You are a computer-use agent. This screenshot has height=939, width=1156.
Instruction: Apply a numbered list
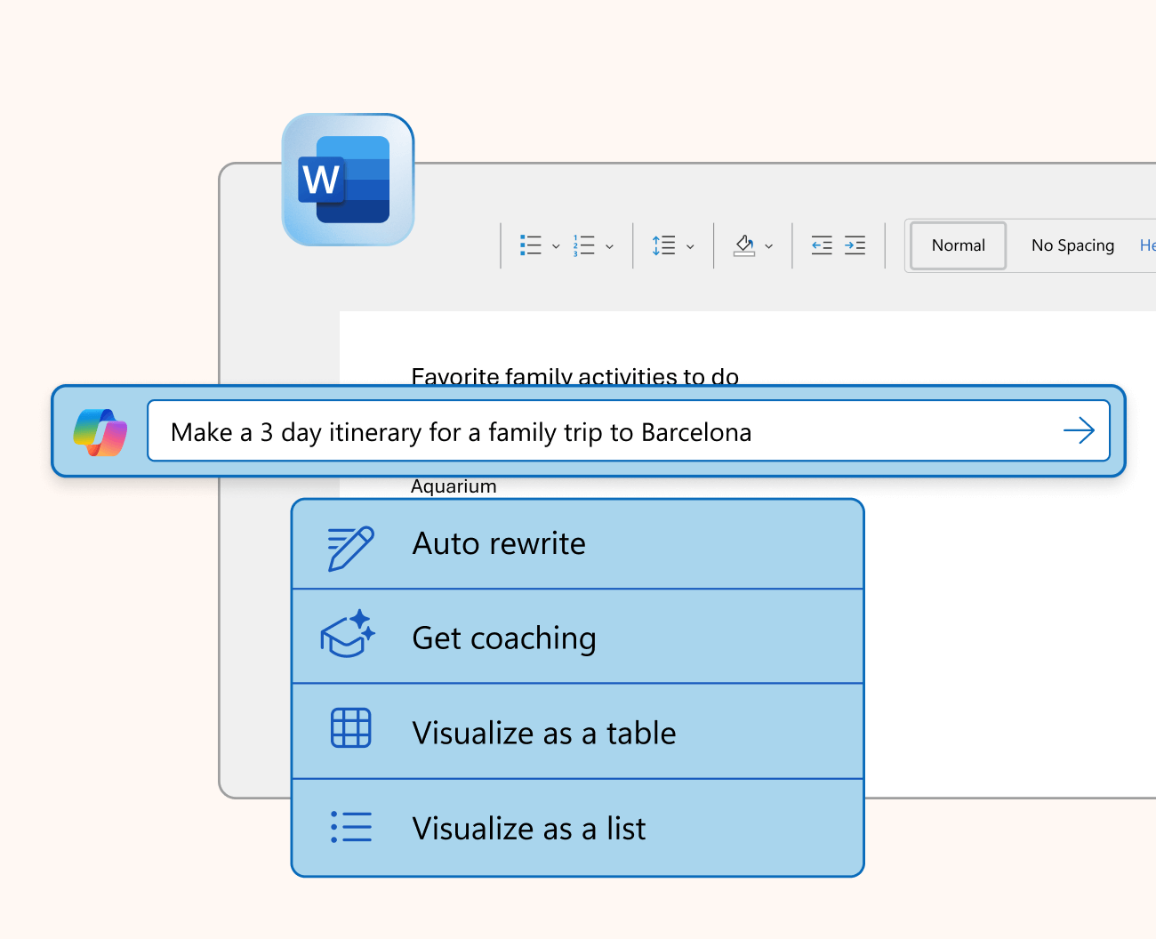click(x=584, y=245)
